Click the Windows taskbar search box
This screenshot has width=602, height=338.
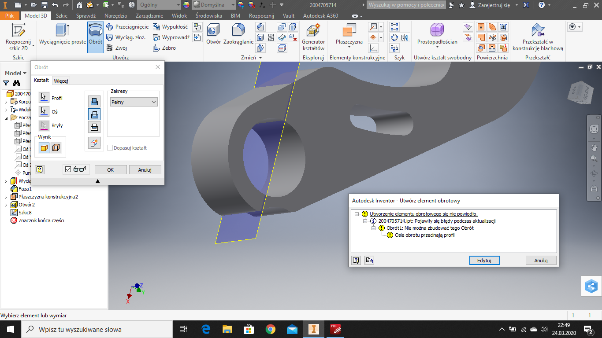click(96, 329)
